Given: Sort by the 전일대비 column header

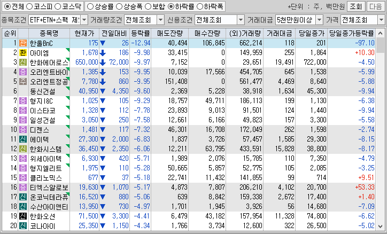Looking at the screenshot, I should click(114, 33).
